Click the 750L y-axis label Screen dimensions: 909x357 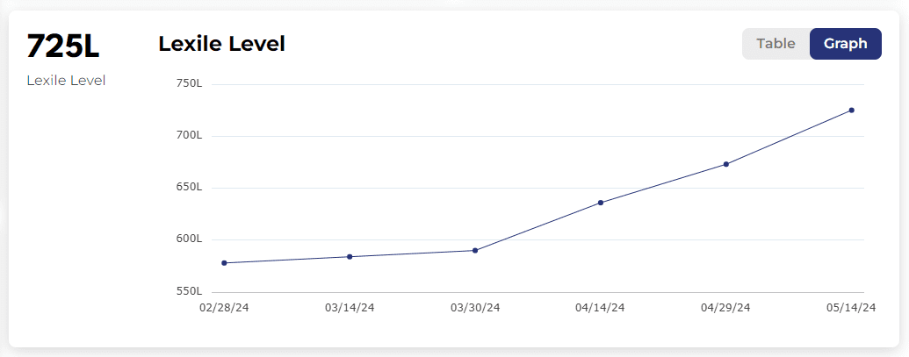(189, 84)
